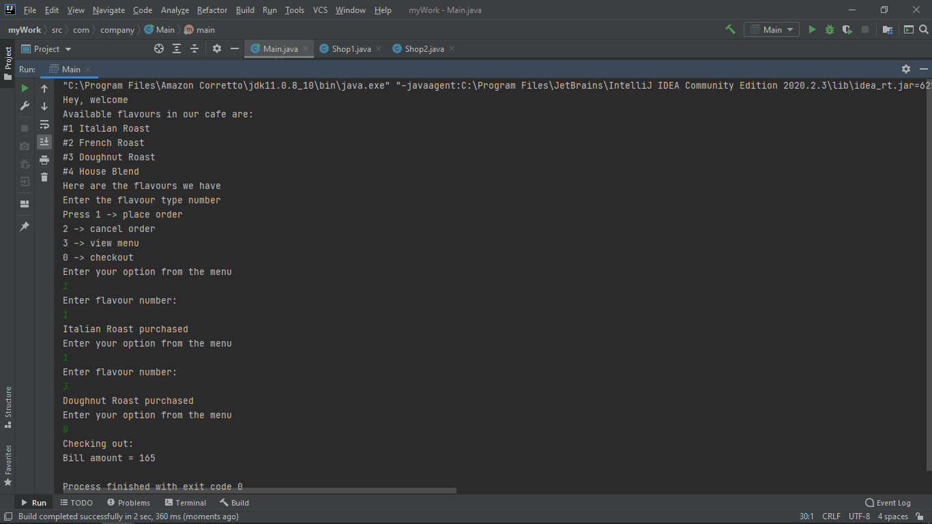Click the company breadcrumb

(x=117, y=30)
